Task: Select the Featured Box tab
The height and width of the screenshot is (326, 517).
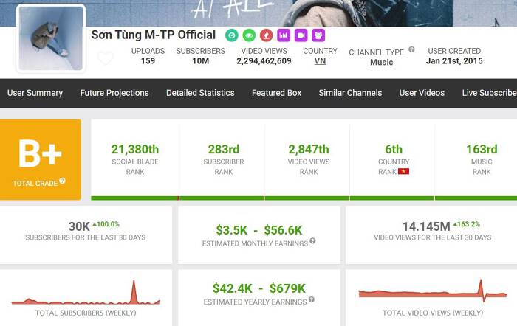Action: [x=276, y=93]
